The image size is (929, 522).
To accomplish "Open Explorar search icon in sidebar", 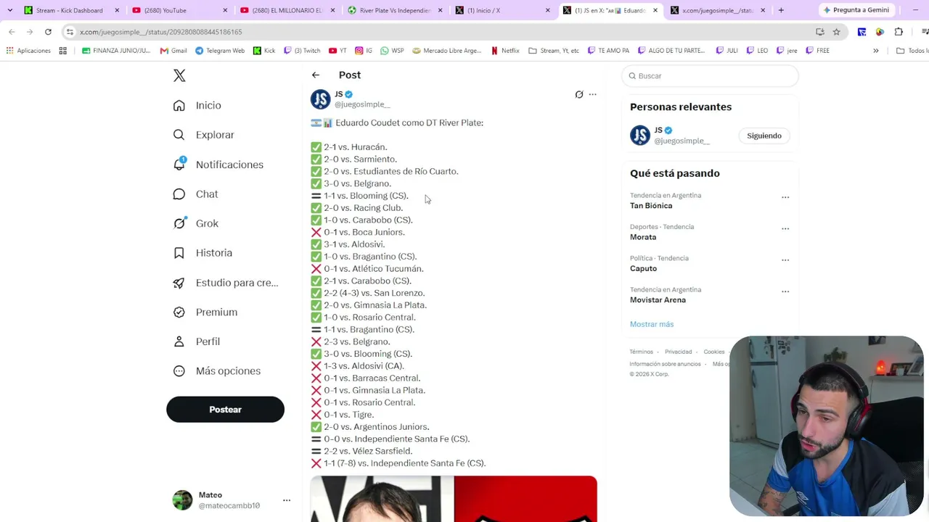I will [179, 135].
